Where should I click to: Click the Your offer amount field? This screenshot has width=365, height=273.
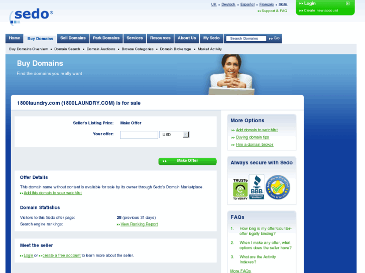(x=139, y=135)
